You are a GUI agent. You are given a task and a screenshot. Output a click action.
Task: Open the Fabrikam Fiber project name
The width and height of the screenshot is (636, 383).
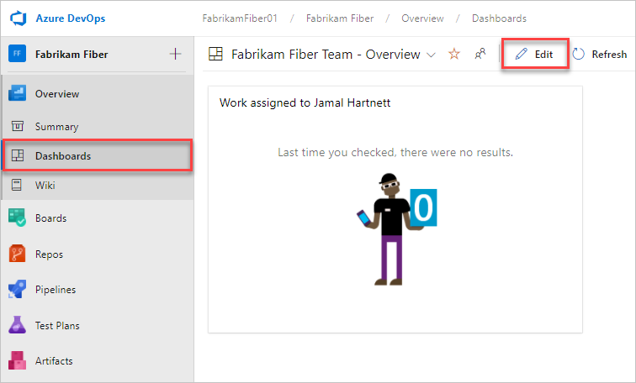click(72, 55)
